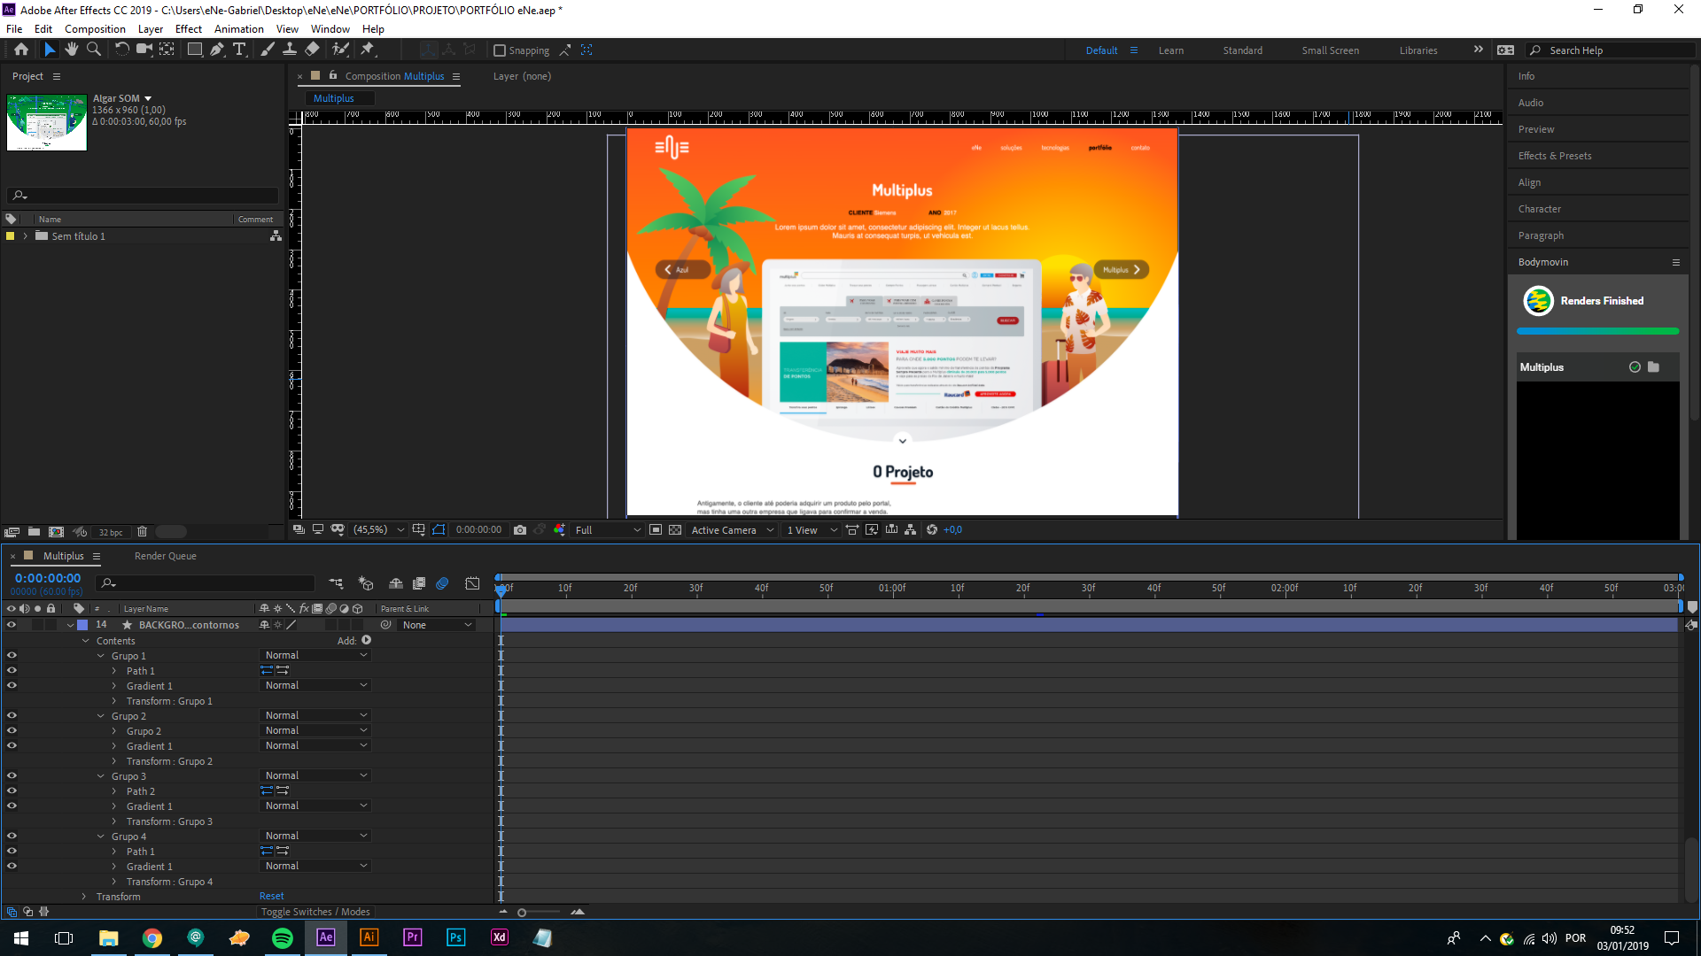The width and height of the screenshot is (1701, 956).
Task: Collapse the Grupo 1 group
Action: 101,656
